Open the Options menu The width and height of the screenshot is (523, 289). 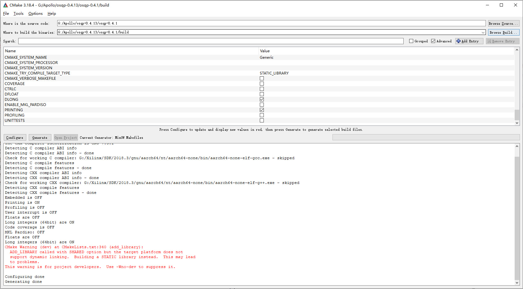(x=36, y=14)
